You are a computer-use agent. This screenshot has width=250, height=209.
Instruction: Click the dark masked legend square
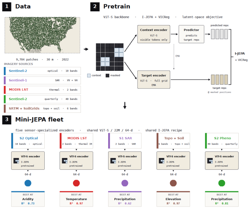click(107, 75)
